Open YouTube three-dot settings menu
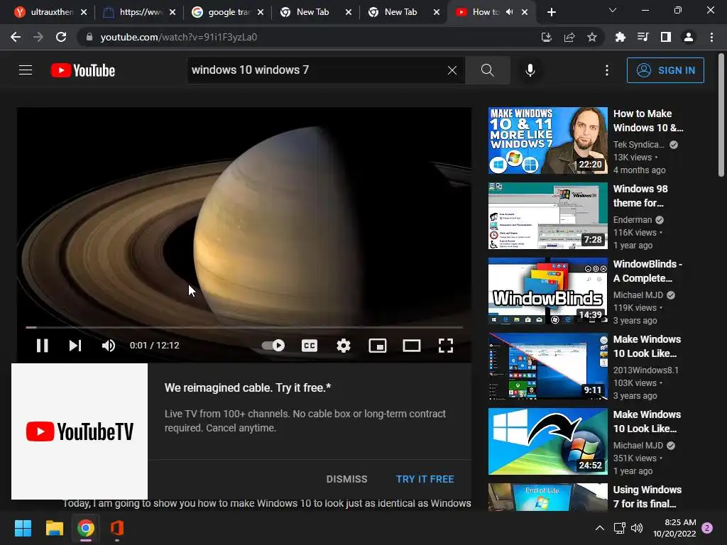This screenshot has height=545, width=727. point(607,70)
